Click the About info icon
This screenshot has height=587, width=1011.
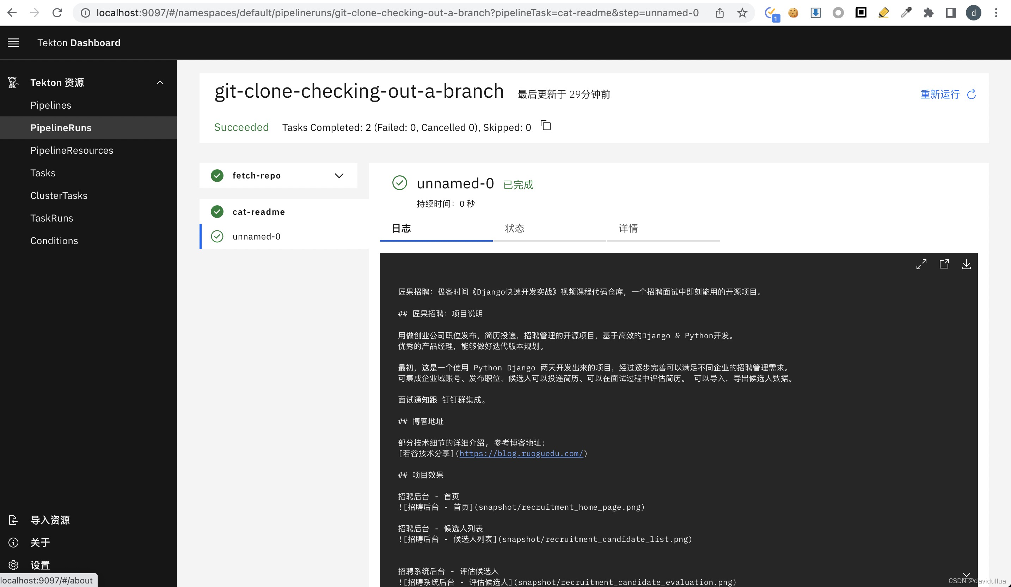[x=13, y=543]
